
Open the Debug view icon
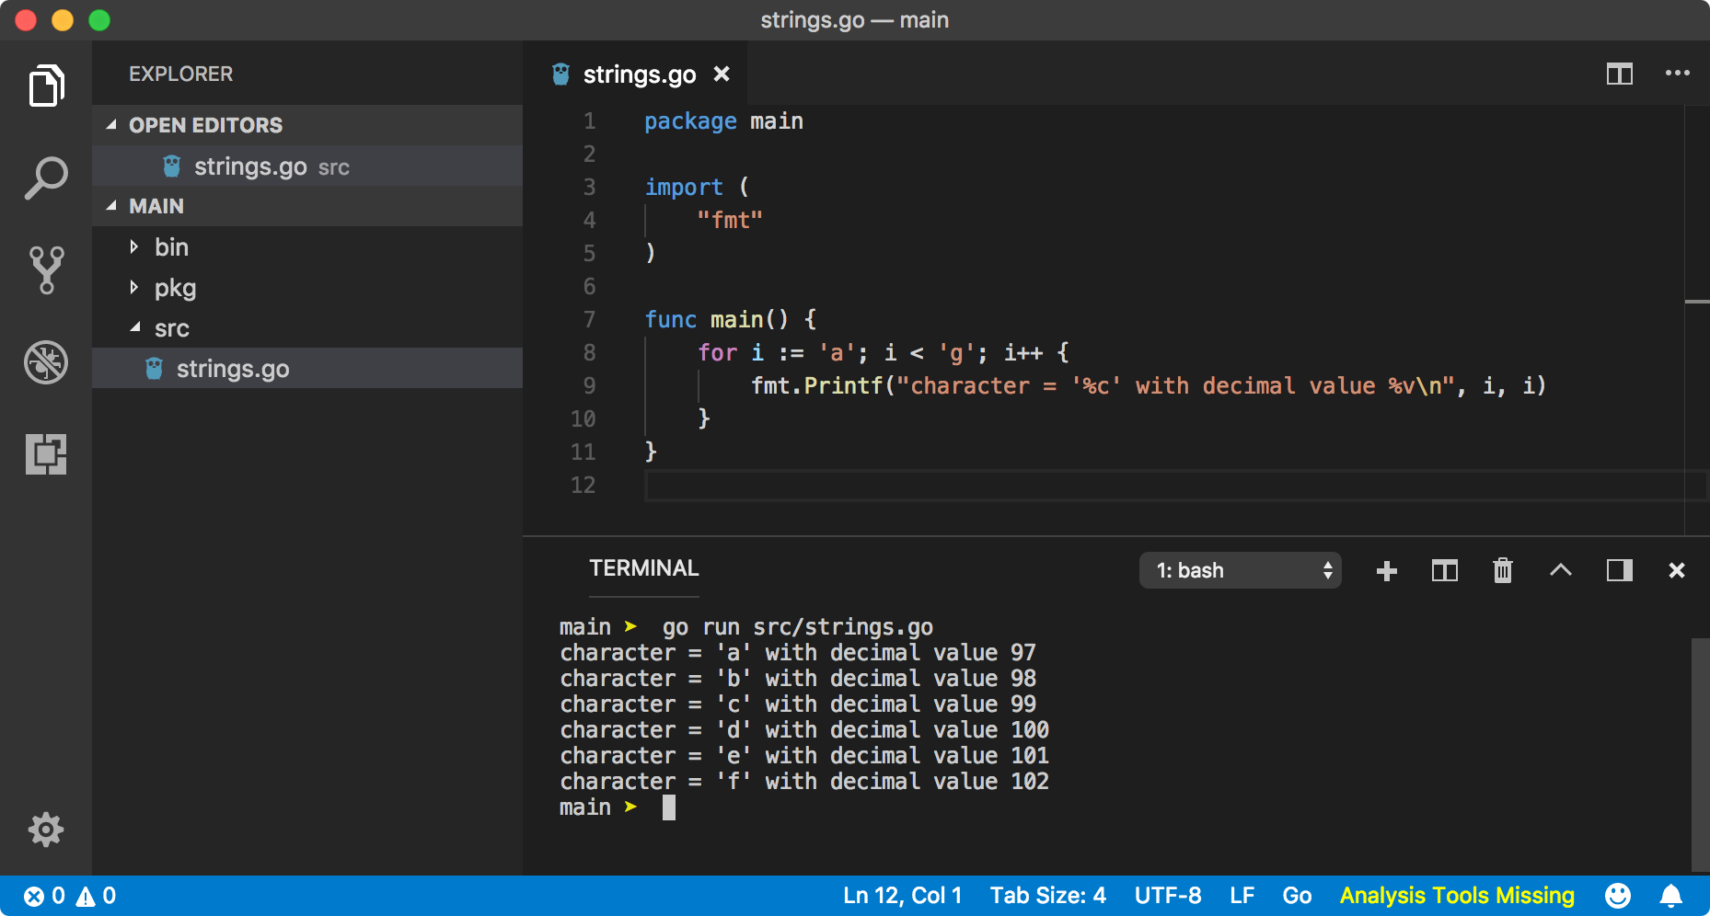click(x=46, y=362)
